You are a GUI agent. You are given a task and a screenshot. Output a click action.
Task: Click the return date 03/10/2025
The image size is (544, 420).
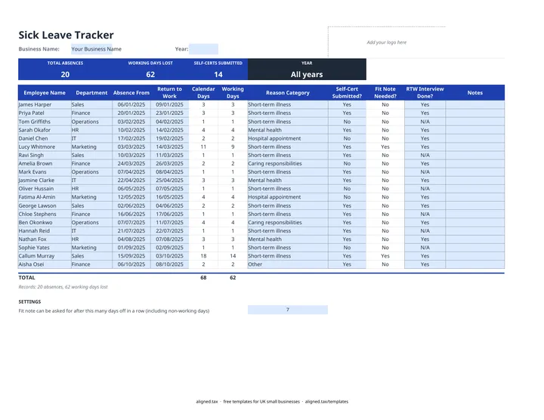[170, 256]
